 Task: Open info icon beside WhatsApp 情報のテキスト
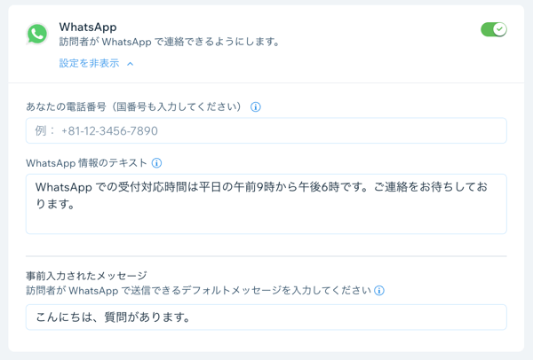click(156, 163)
